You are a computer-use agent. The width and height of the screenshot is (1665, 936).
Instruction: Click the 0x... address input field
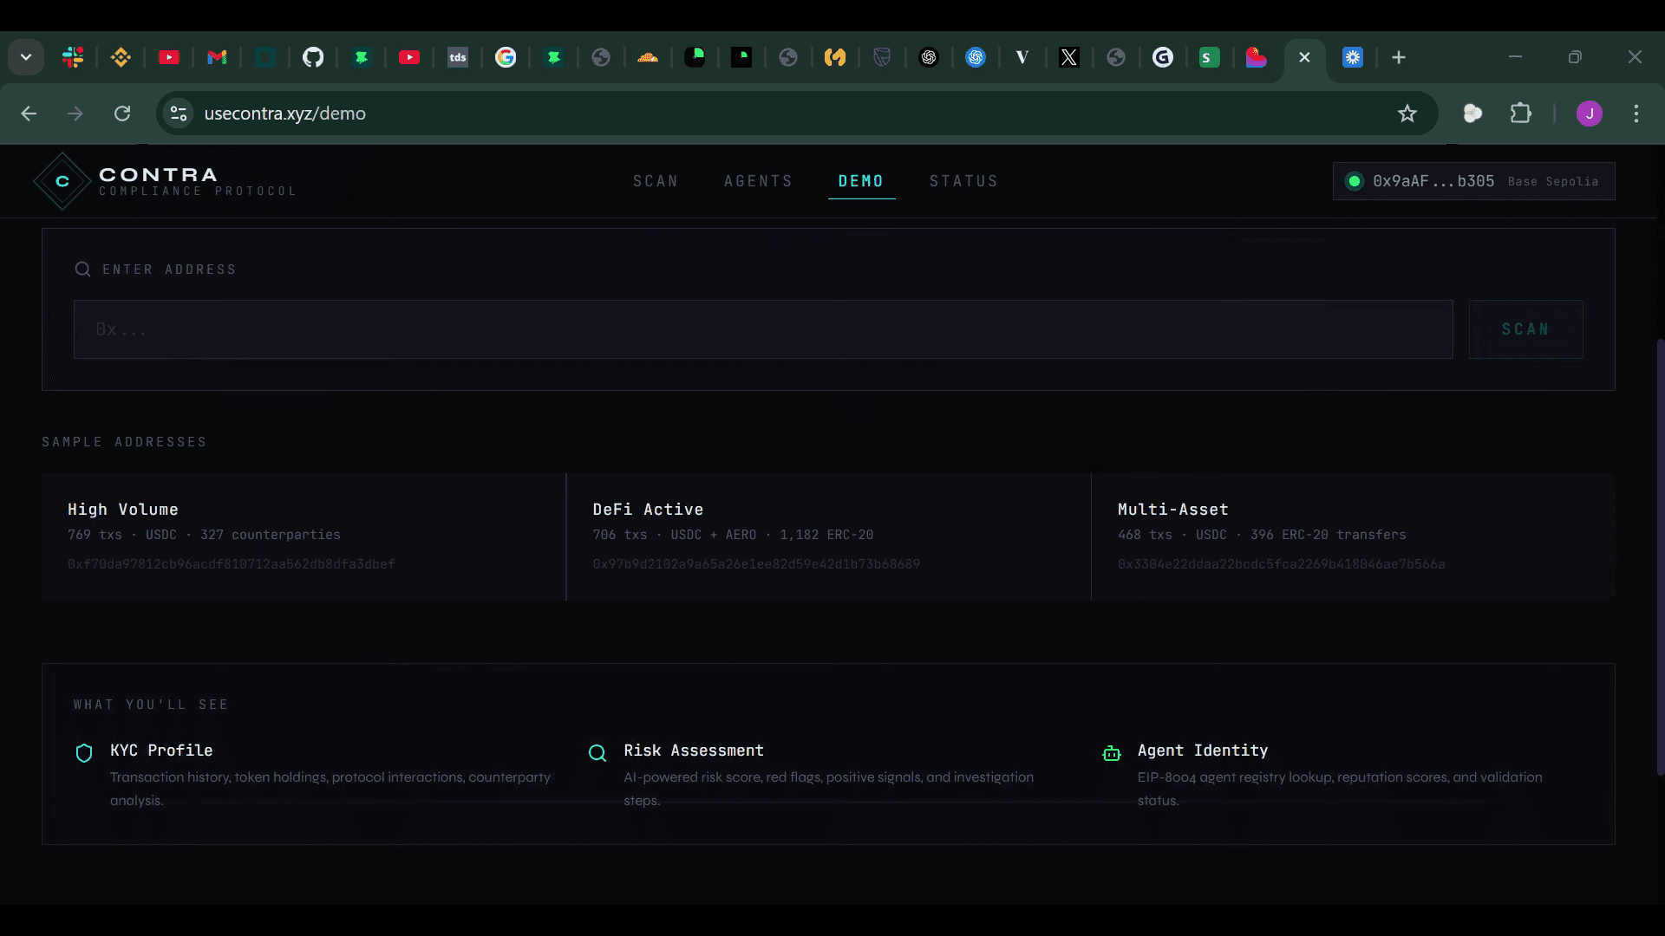point(763,329)
